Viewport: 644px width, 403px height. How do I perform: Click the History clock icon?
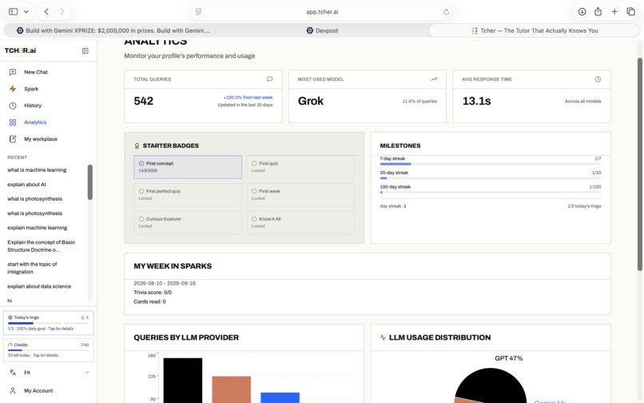[13, 106]
